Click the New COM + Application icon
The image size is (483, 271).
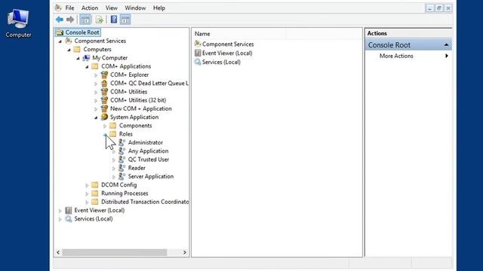(x=104, y=108)
